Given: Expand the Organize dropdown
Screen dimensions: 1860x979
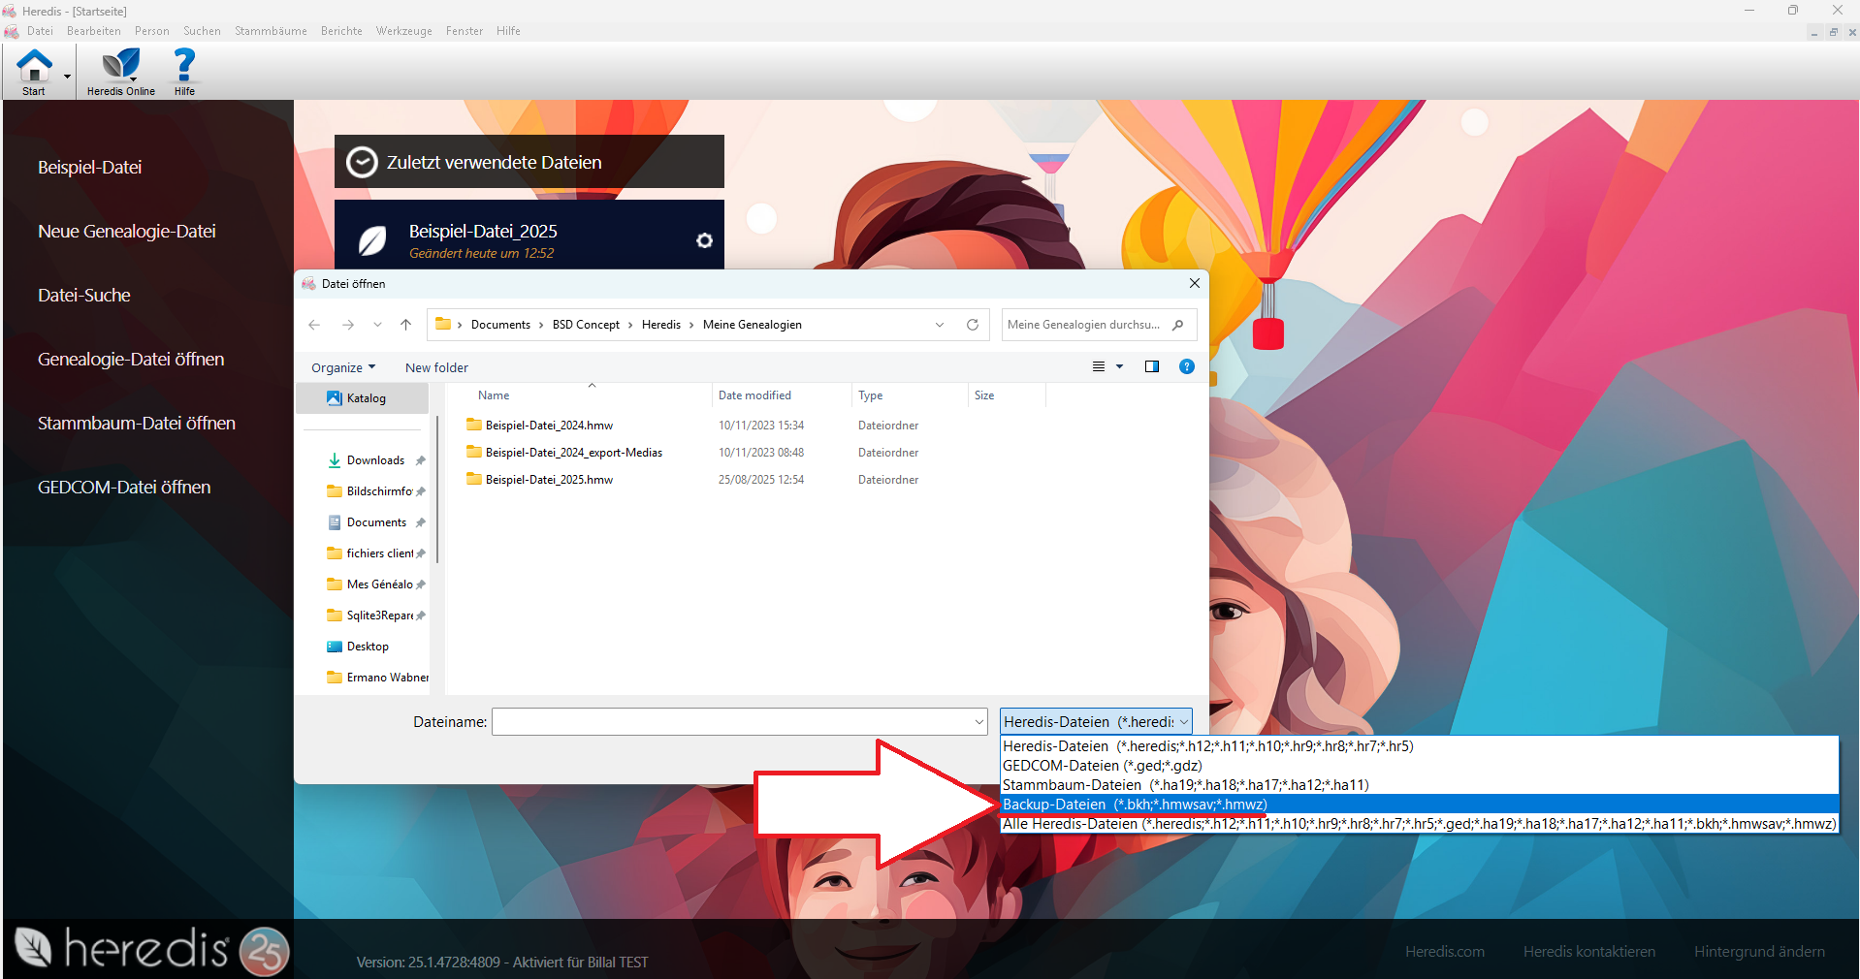Looking at the screenshot, I should (x=342, y=367).
